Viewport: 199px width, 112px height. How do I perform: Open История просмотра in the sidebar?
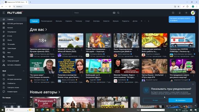click(13, 79)
